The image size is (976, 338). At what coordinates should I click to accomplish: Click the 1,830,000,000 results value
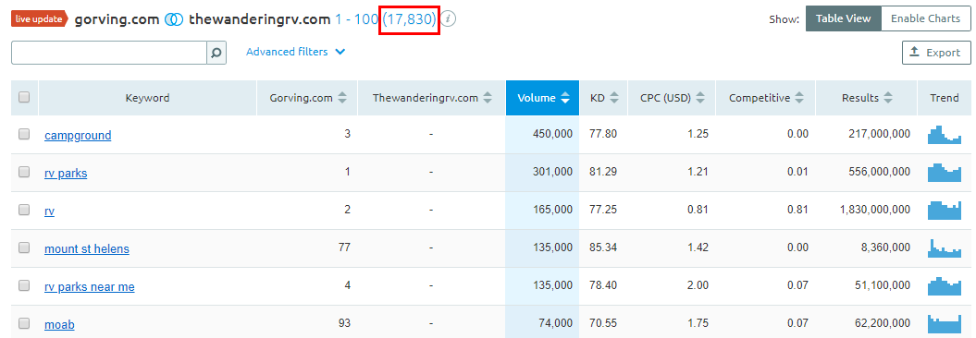(874, 210)
